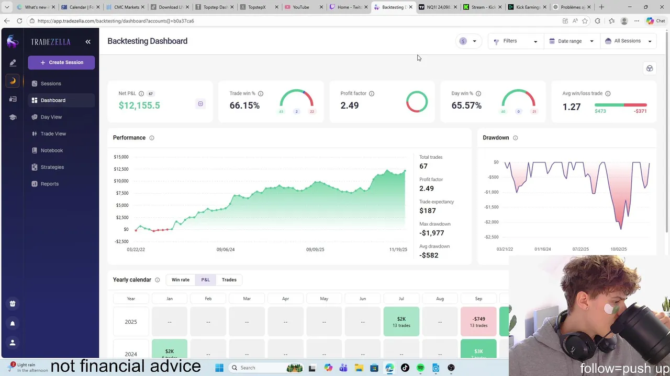Viewport: 670px width, 376px height.
Task: Open the Filters dropdown
Action: pos(516,41)
